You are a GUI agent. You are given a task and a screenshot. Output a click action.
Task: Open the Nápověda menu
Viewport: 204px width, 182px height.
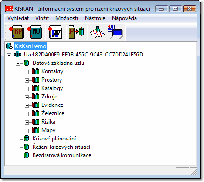click(x=124, y=18)
